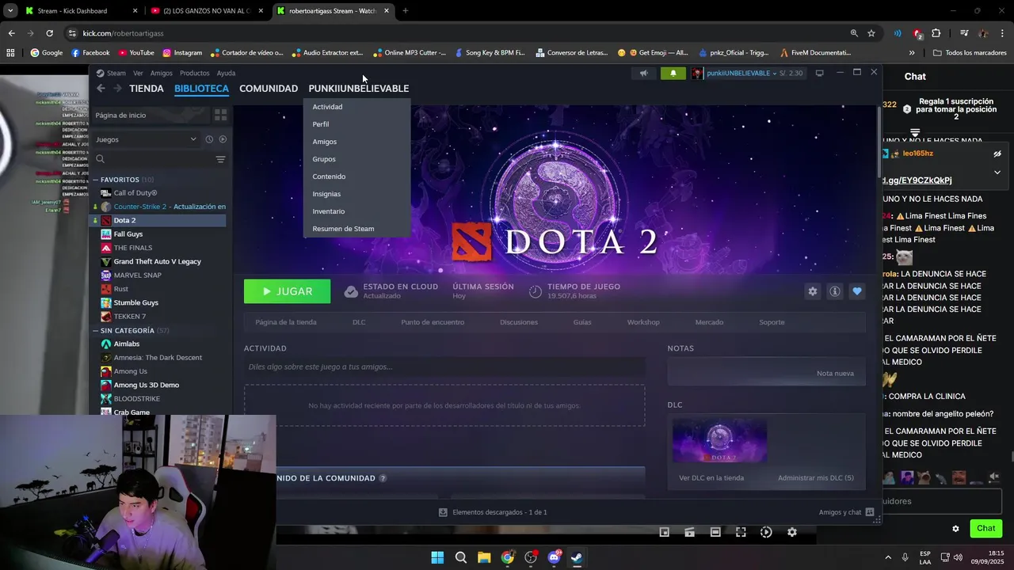Select Rust in favorites list
Image resolution: width=1014 pixels, height=570 pixels.
(120, 289)
